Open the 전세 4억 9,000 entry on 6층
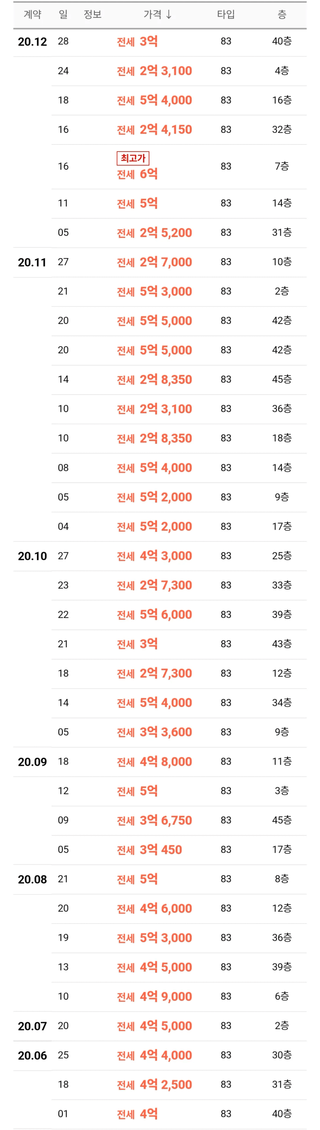320x1130 pixels. click(x=154, y=997)
